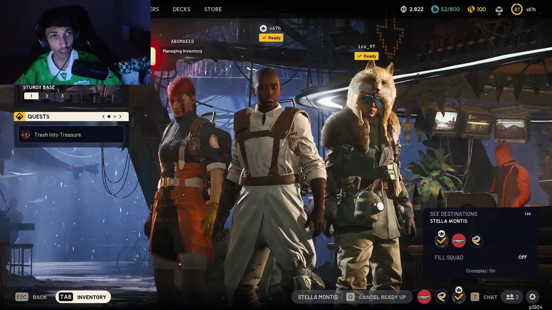552x310 pixels.
Task: Open Chat button
Action: coord(484,297)
